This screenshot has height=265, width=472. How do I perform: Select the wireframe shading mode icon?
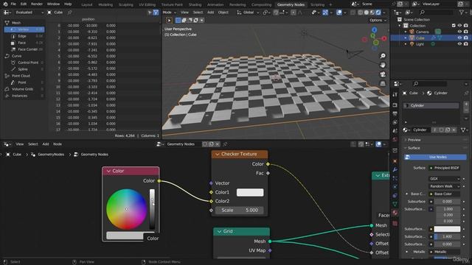(361, 13)
